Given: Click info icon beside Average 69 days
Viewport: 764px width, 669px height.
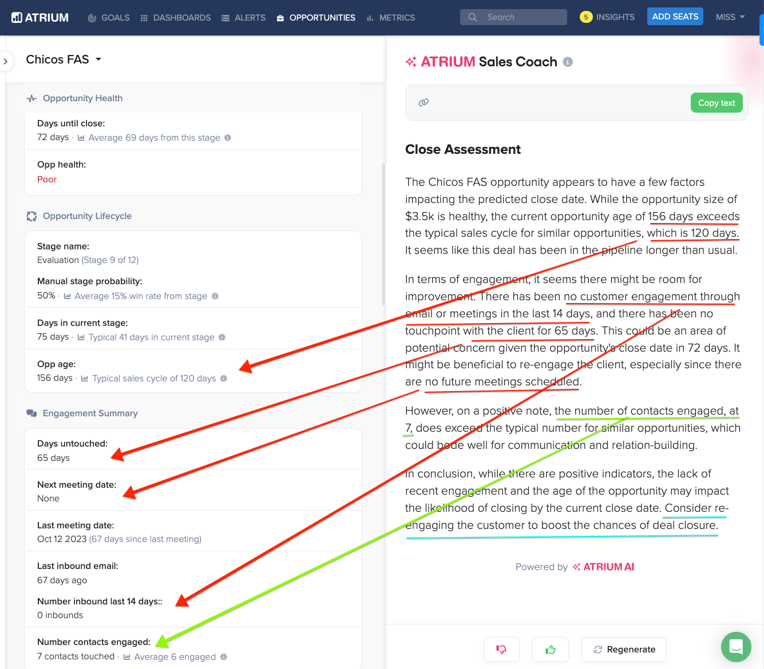Looking at the screenshot, I should [228, 138].
